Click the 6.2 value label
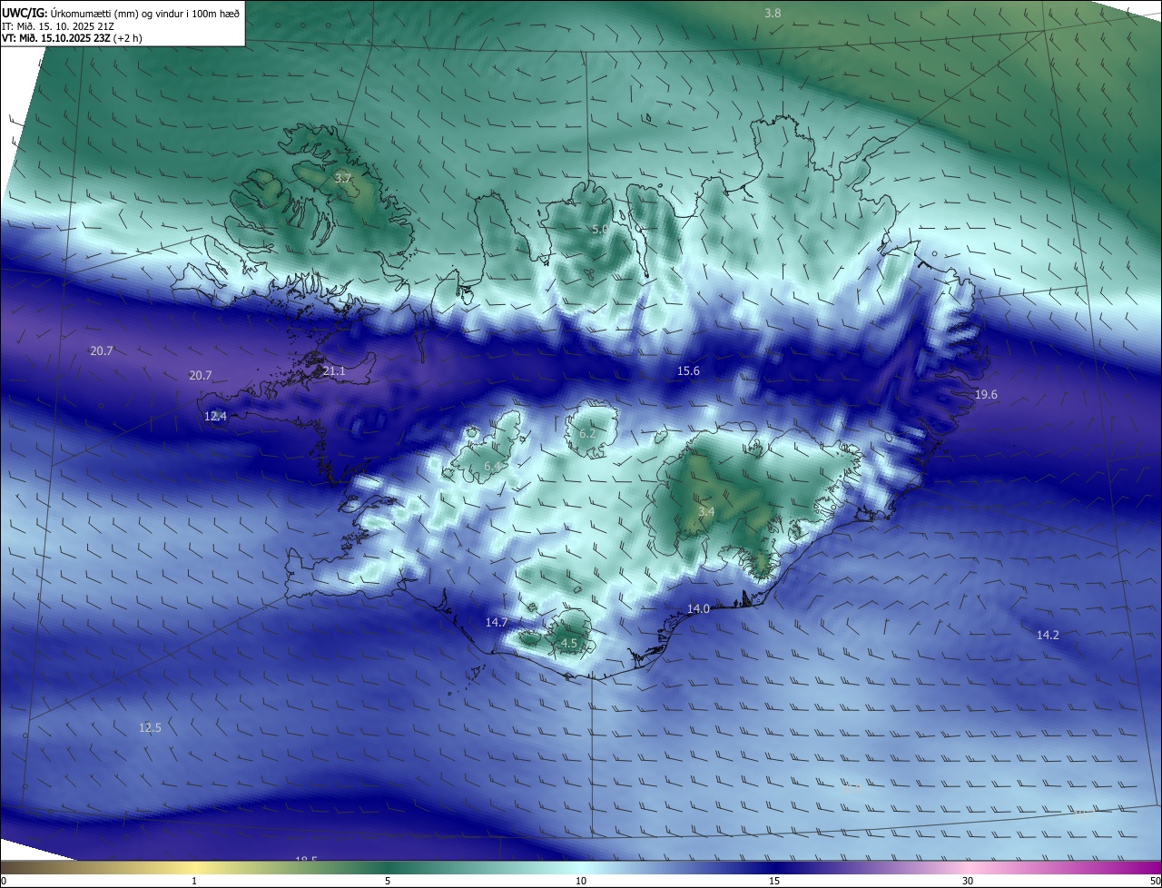 (587, 434)
